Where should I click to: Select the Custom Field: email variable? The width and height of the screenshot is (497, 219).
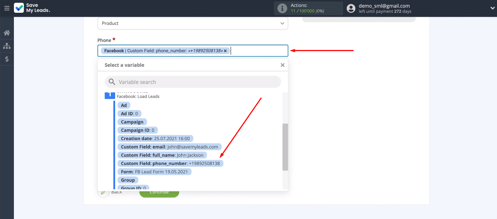(x=170, y=147)
